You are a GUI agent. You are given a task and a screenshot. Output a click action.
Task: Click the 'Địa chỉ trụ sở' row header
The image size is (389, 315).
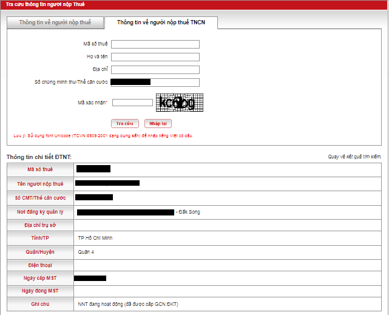[x=40, y=225]
